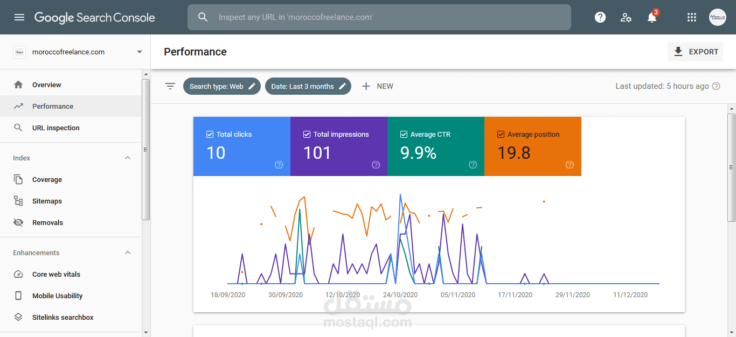The height and width of the screenshot is (337, 736).
Task: Collapse the Index section
Action: coord(128,158)
